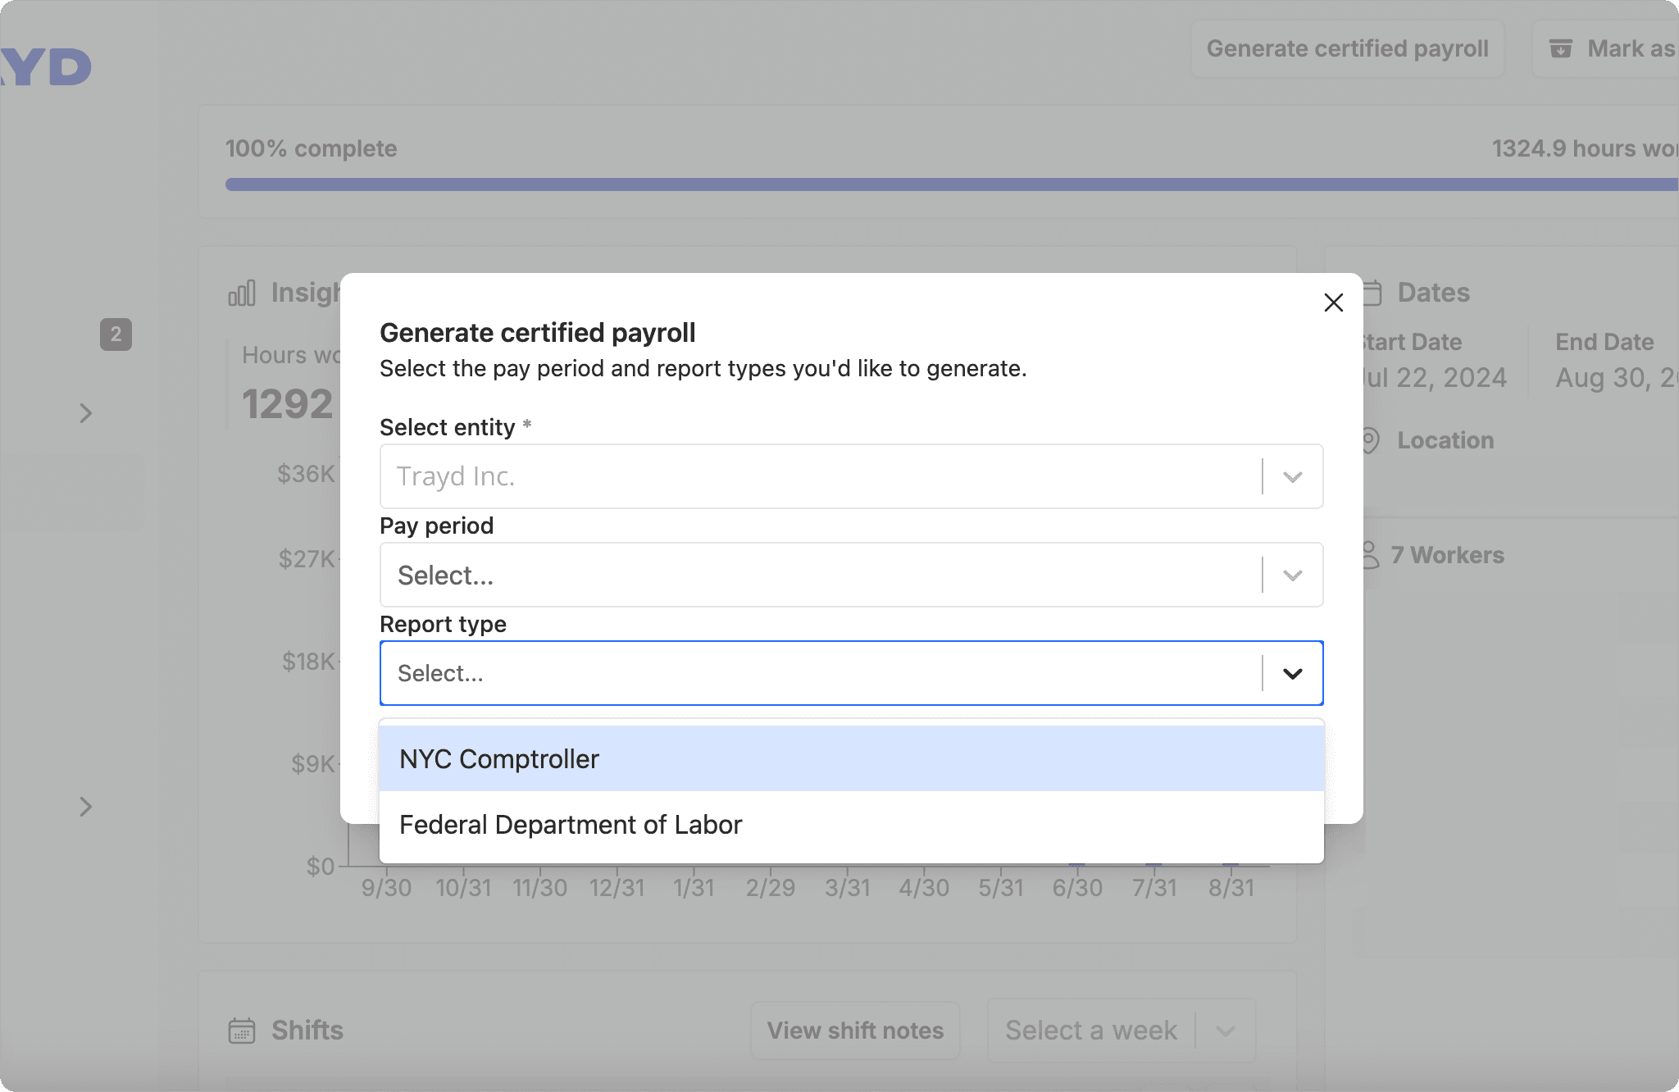Open the Pay period dropdown
This screenshot has height=1092, width=1679.
click(820, 575)
